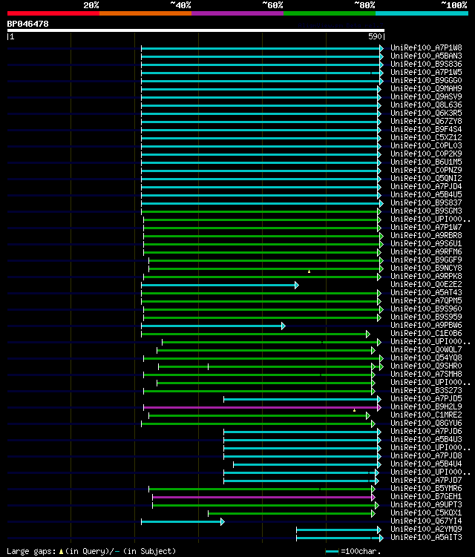
Task: Open hit UniRef100_A5BAN3
Action: [426, 56]
